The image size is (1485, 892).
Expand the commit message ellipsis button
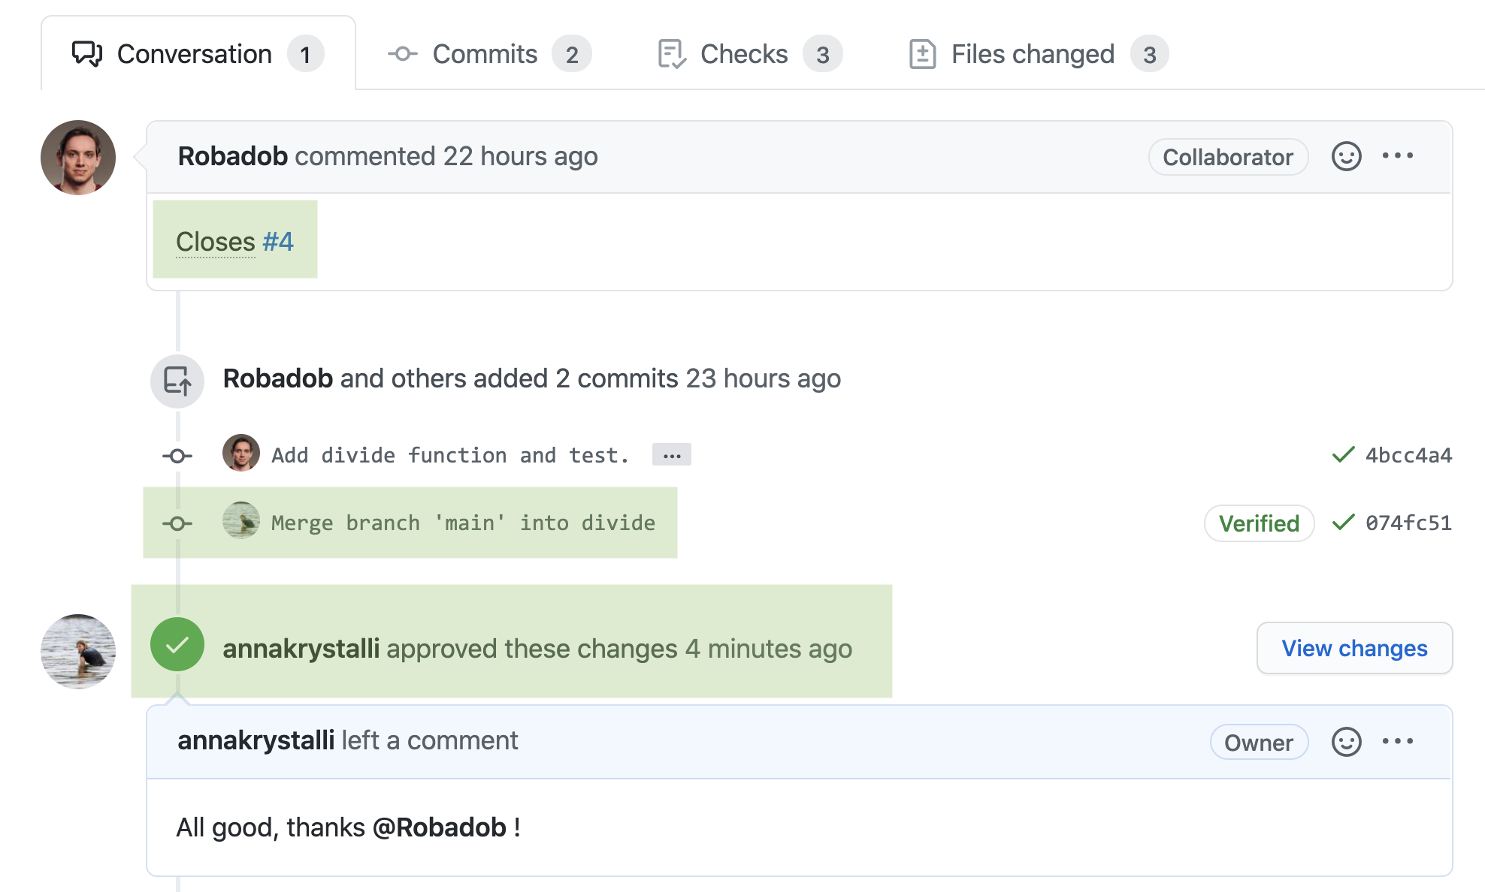click(671, 455)
